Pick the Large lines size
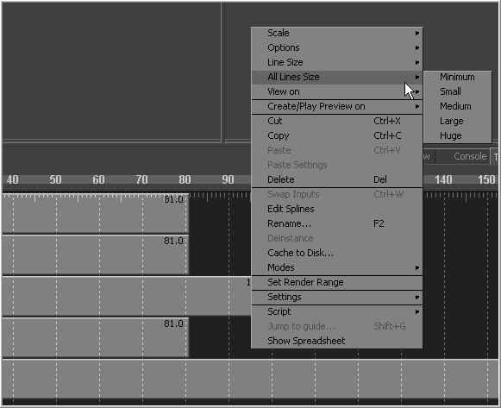 tap(457, 121)
